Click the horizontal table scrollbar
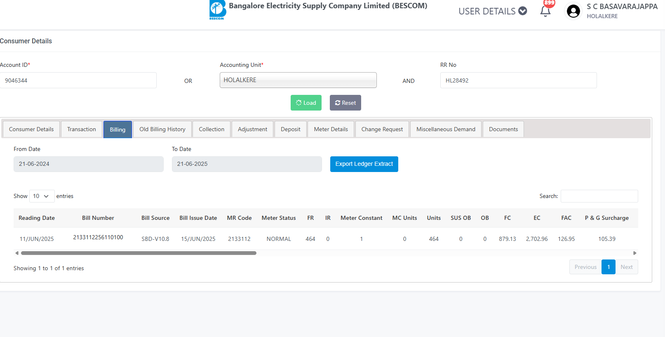 point(139,253)
